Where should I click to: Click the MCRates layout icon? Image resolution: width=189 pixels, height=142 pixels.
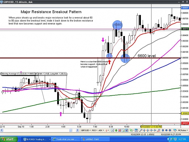coord(174,130)
